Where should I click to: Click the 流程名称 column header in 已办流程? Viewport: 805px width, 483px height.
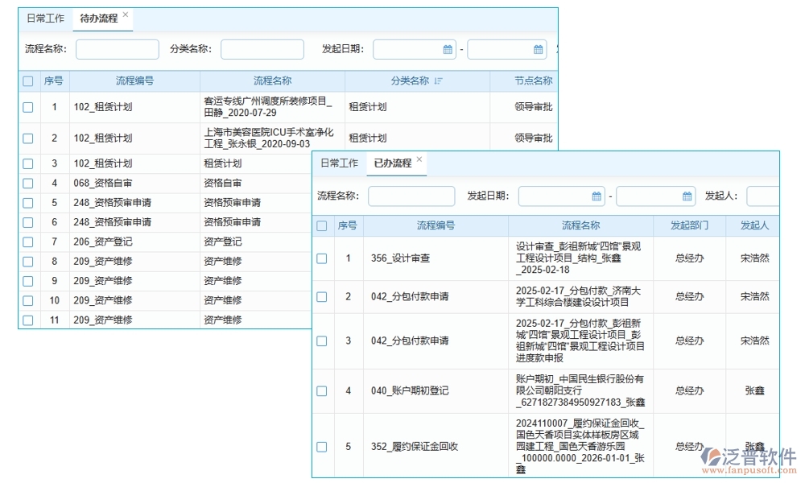tap(582, 225)
